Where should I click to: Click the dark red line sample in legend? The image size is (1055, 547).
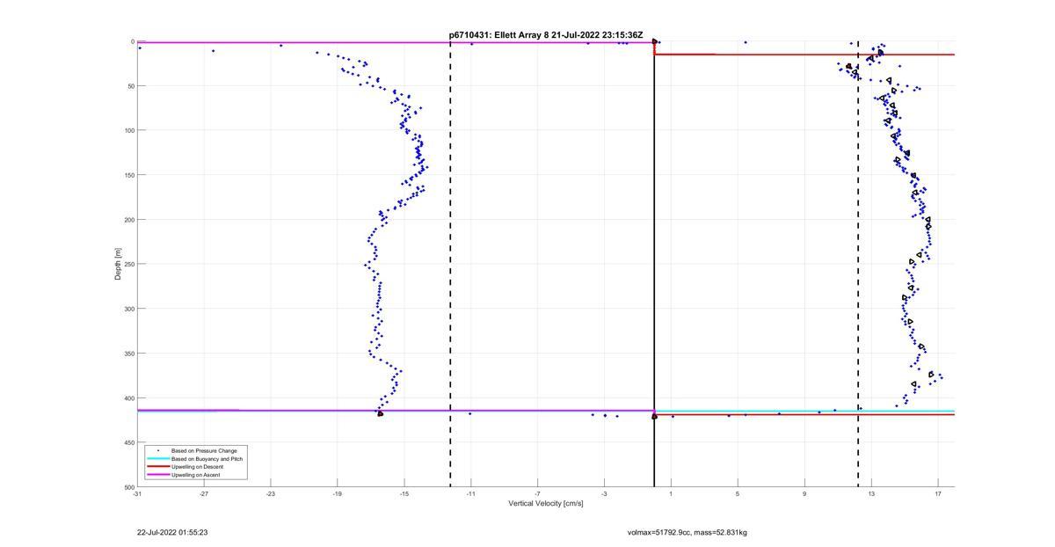click(157, 467)
